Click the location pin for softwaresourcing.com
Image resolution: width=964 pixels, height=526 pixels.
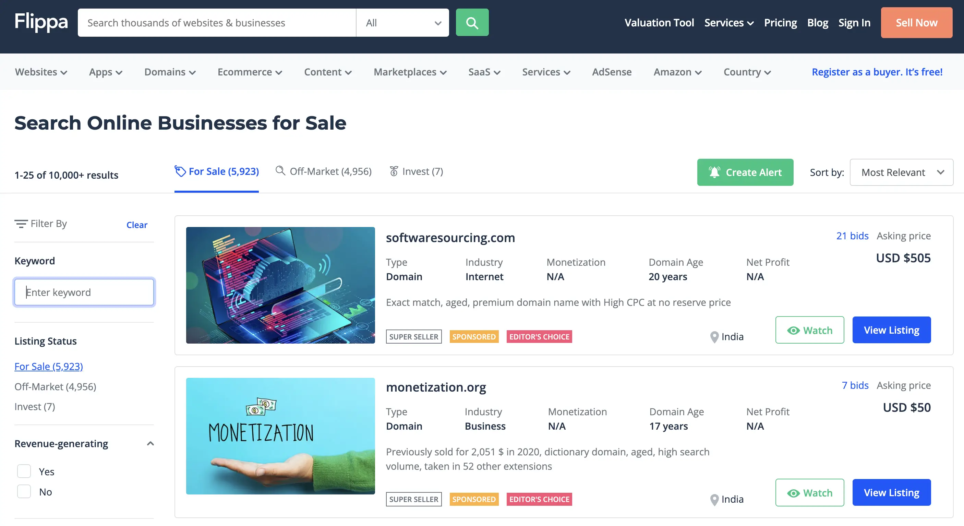[x=714, y=337]
